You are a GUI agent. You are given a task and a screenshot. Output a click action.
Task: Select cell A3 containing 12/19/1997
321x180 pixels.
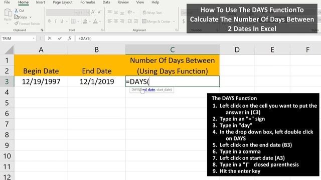pos(41,81)
